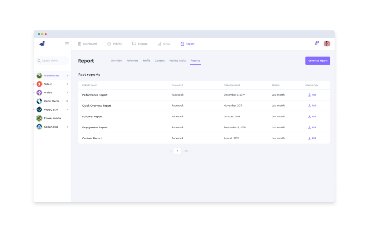
Task: Click the Dashboard grid icon
Action: click(x=80, y=44)
